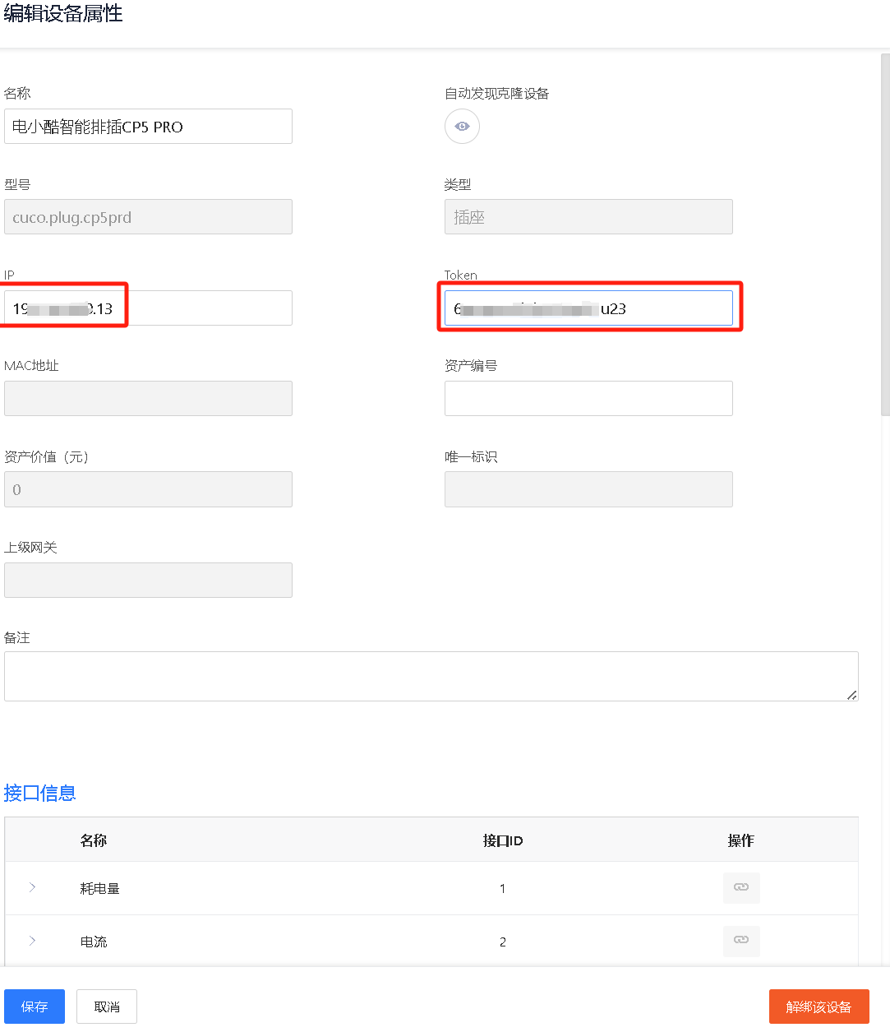Click the disabled 型号 model field
890x1032 pixels.
click(148, 217)
